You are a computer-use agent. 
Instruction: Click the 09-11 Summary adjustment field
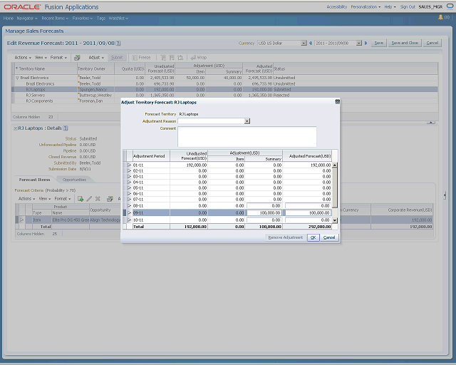264,212
